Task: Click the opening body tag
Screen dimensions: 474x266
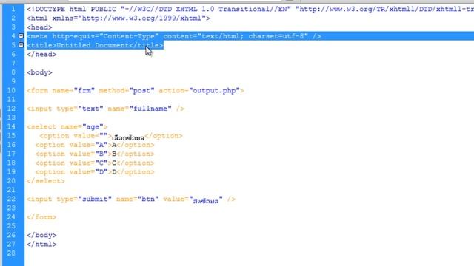Action: pos(39,72)
